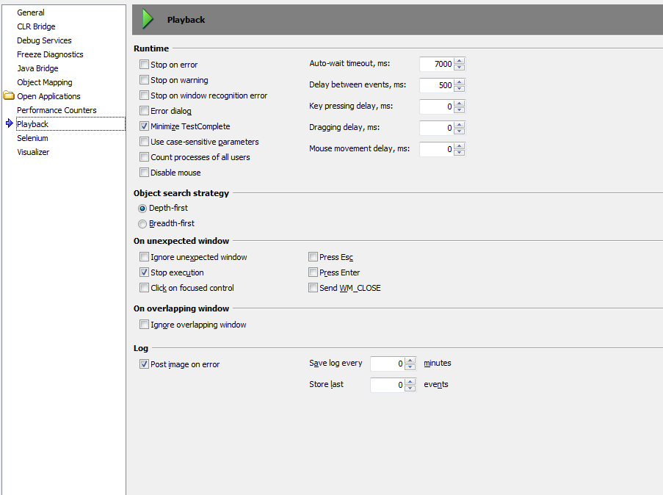Viewport: 663px width, 495px height.
Task: Expand the Open Applications tree node
Action: click(48, 96)
